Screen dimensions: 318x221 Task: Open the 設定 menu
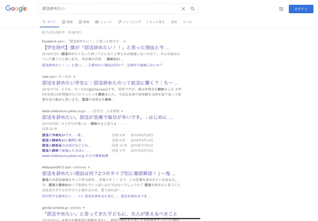click(x=174, y=22)
